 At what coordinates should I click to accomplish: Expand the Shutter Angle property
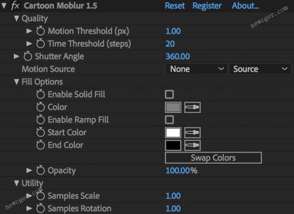click(17, 56)
